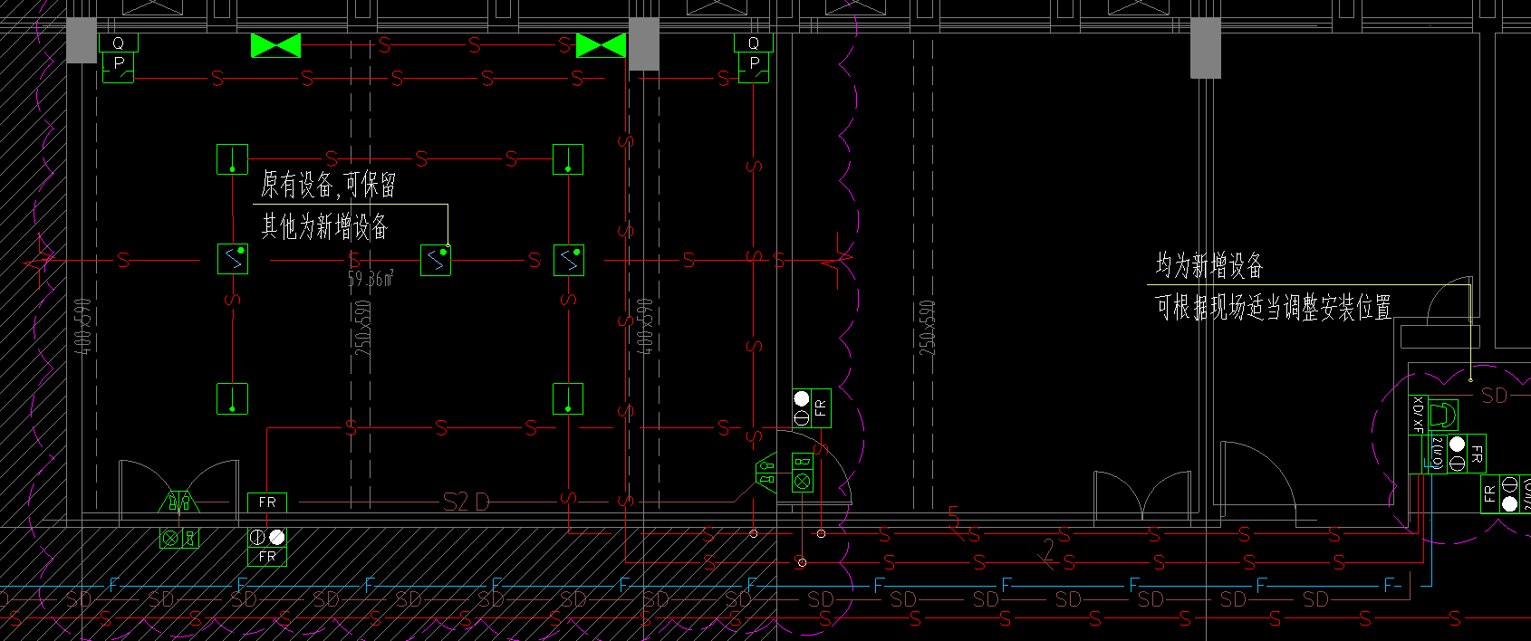This screenshot has height=641, width=1531.
Task: Select the number 5 annotation near corridor
Action: click(x=953, y=517)
